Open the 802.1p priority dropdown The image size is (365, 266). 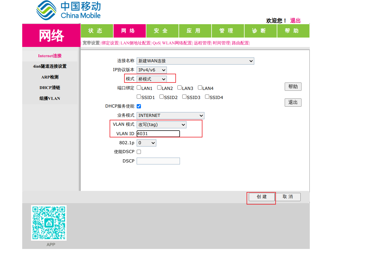click(146, 143)
